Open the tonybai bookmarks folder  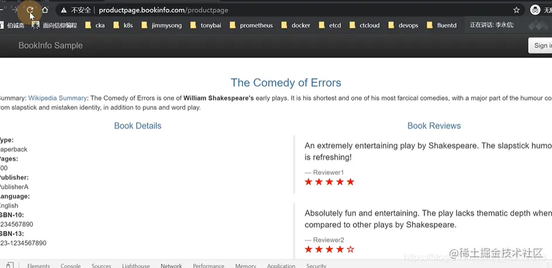point(205,25)
